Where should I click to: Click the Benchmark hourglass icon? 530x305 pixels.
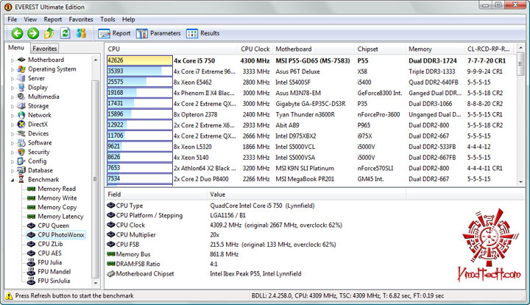(x=21, y=180)
